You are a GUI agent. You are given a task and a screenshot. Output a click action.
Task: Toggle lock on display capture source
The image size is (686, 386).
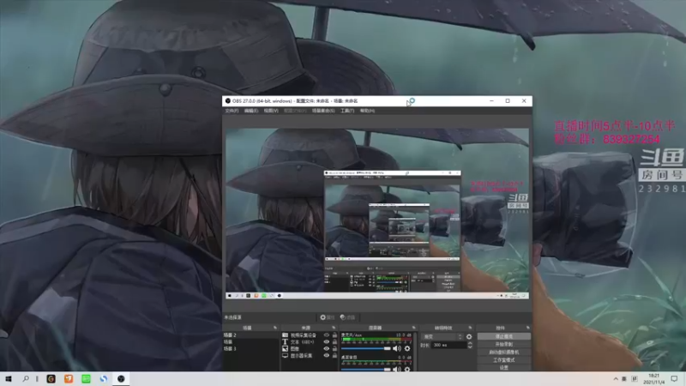334,356
